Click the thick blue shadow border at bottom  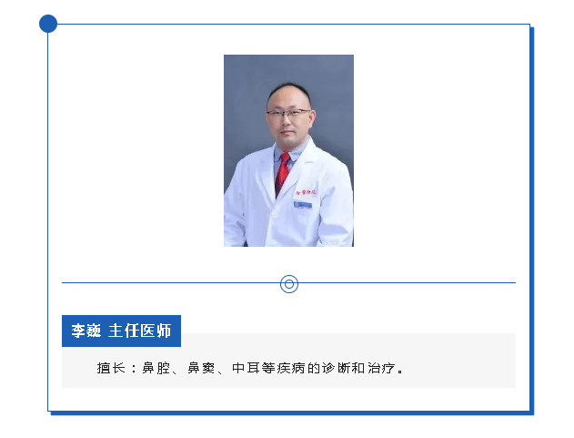(292, 413)
